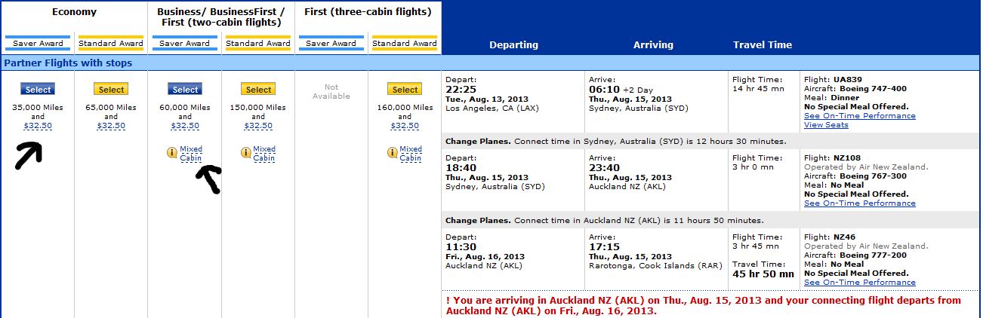Image resolution: width=983 pixels, height=318 pixels.
Task: View On-Time Performance for flight NZ108
Action: tap(859, 203)
